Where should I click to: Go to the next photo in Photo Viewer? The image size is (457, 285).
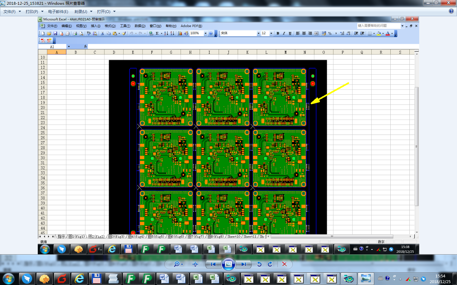[244, 264]
